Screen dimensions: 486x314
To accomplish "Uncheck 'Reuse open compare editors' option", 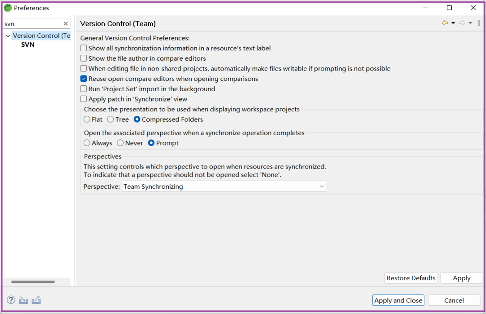I will pos(84,79).
